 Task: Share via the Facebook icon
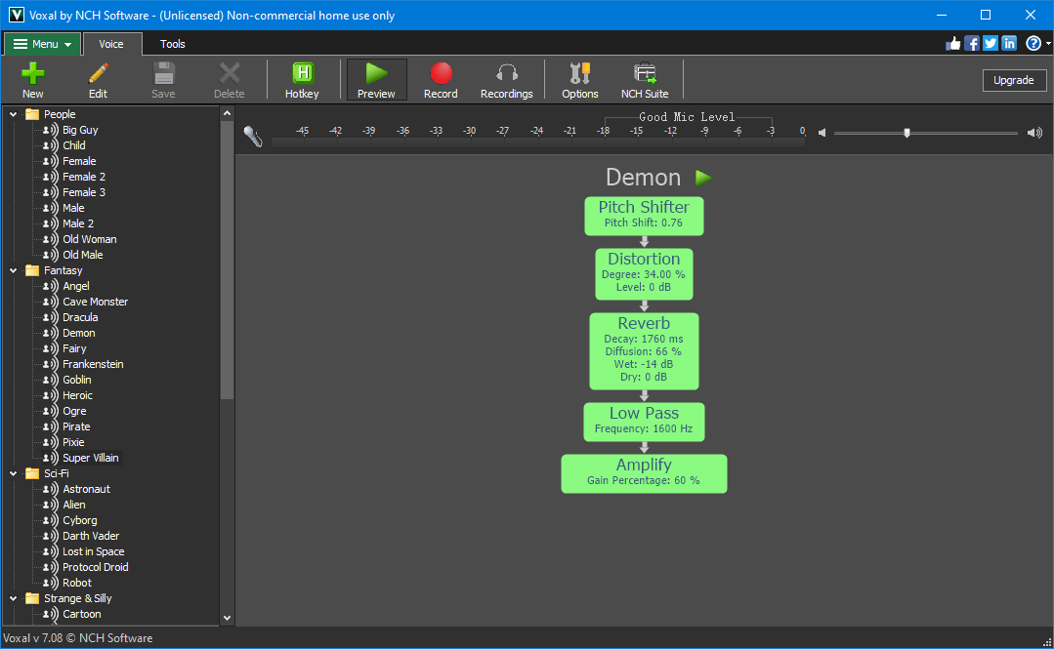click(x=972, y=44)
